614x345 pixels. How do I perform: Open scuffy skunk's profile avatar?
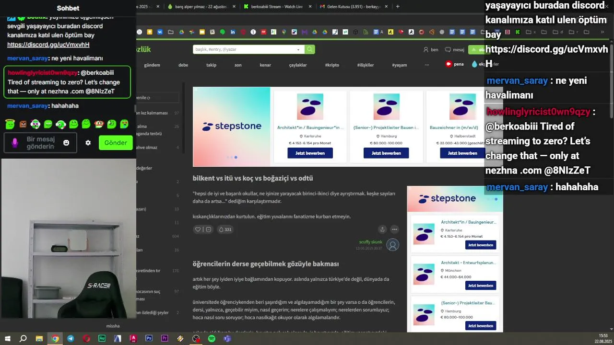click(x=393, y=245)
